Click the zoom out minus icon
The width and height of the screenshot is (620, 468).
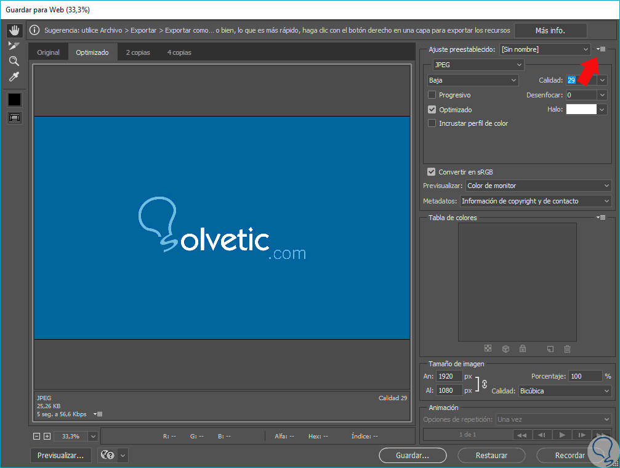(x=36, y=437)
